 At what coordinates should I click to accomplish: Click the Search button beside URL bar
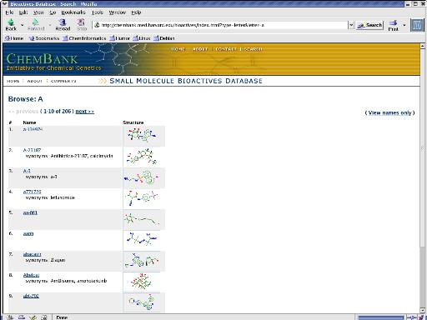[x=370, y=25]
